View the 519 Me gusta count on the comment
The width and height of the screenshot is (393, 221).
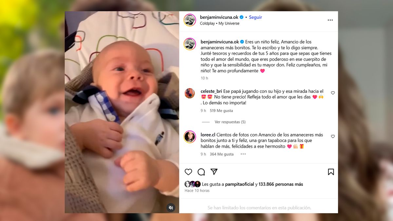(x=221, y=111)
